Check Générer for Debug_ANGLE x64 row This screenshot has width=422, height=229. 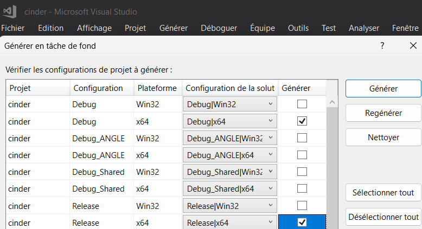tap(302, 155)
